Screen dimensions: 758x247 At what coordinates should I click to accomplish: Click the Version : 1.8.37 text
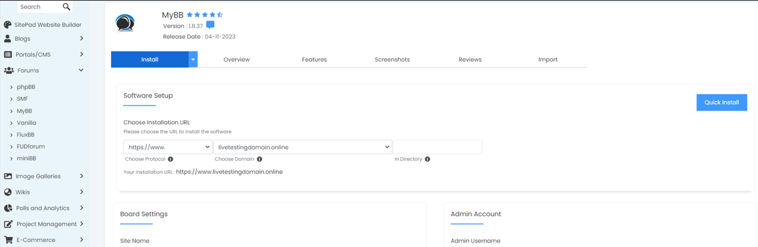click(x=183, y=26)
